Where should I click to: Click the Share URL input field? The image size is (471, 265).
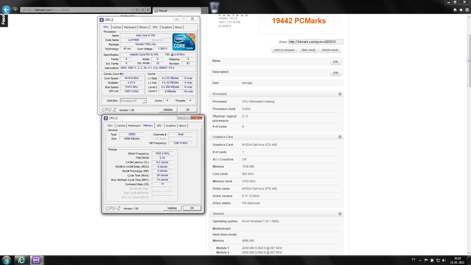click(316, 42)
